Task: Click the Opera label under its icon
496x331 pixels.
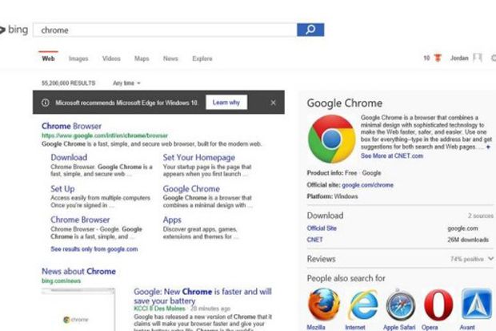Action: [430, 327]
